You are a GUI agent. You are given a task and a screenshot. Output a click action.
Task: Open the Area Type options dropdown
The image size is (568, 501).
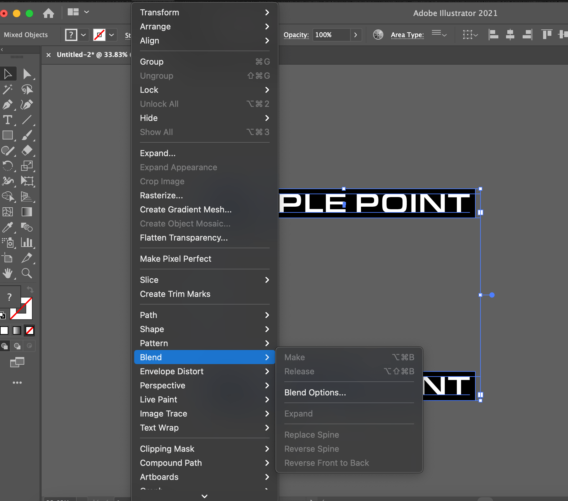[x=440, y=35]
